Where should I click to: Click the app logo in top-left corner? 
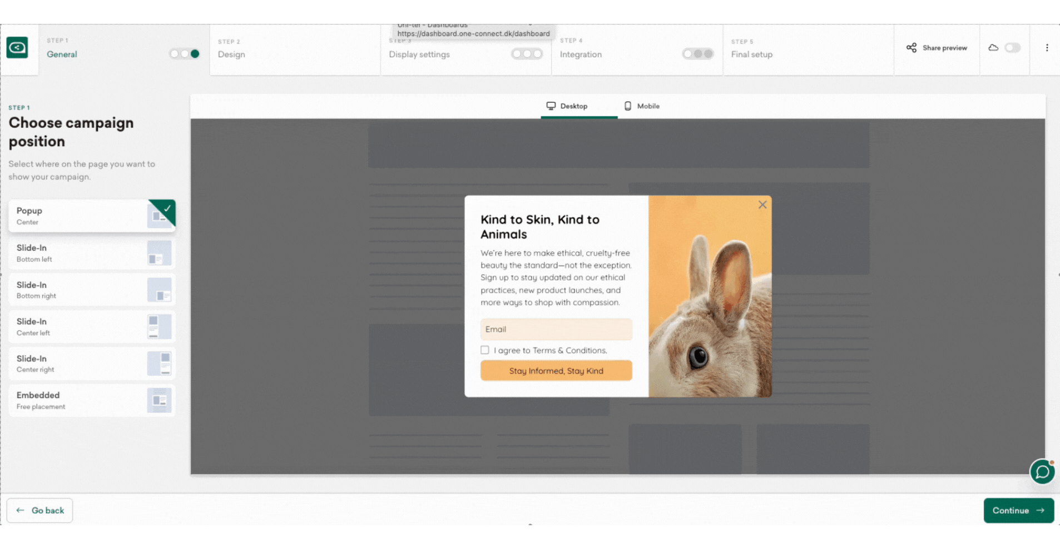coord(17,48)
